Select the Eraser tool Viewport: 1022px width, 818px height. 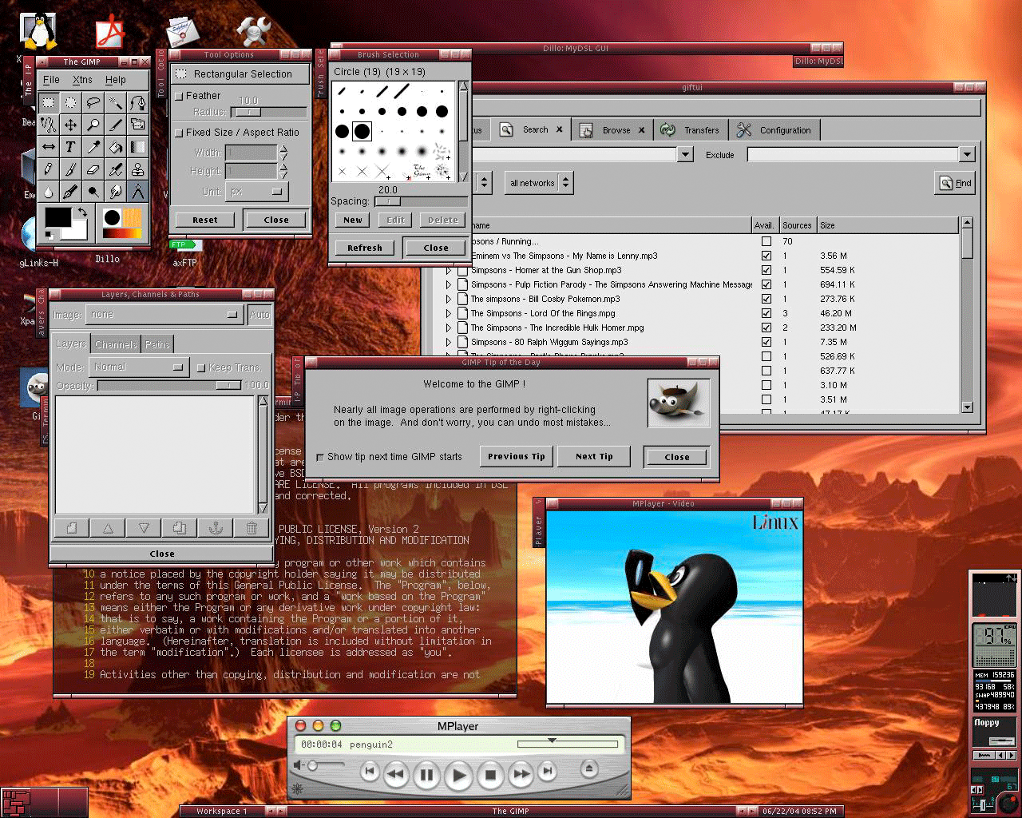click(x=93, y=169)
